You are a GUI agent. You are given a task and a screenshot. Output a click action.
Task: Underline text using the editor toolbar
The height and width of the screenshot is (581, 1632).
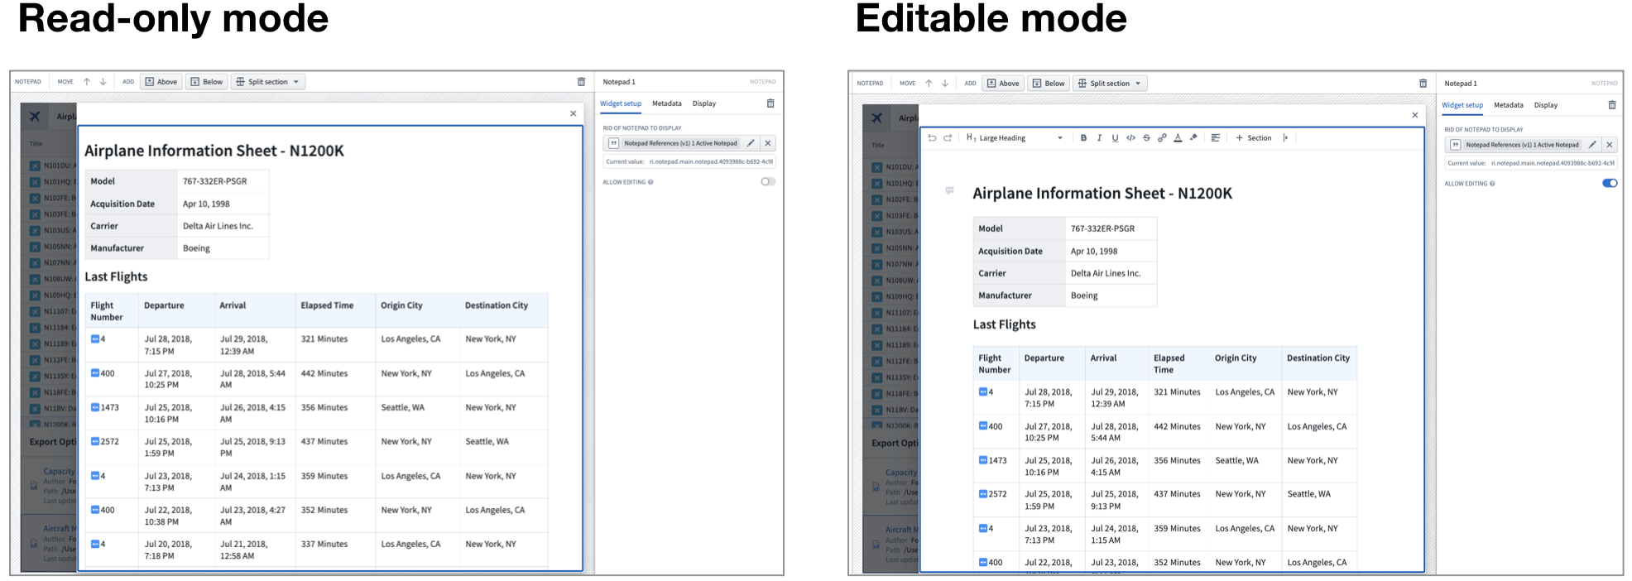point(1115,138)
